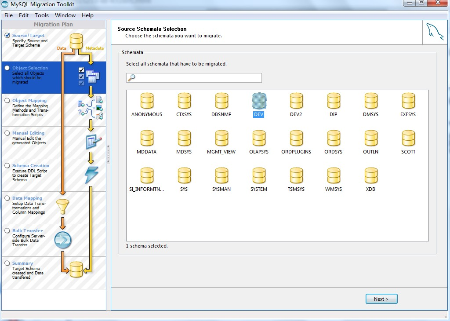450x321 pixels.
Task: Click the Manual Editing pencil icon
Action: tap(94, 142)
